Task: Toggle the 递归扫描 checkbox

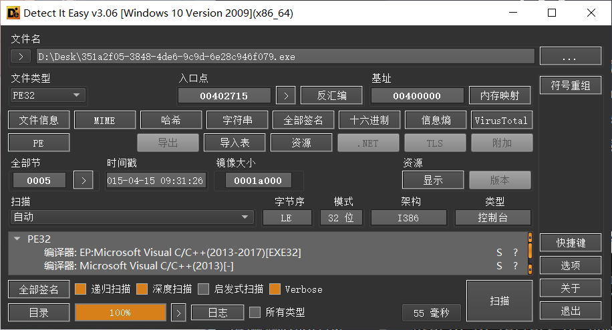Action: (x=81, y=289)
